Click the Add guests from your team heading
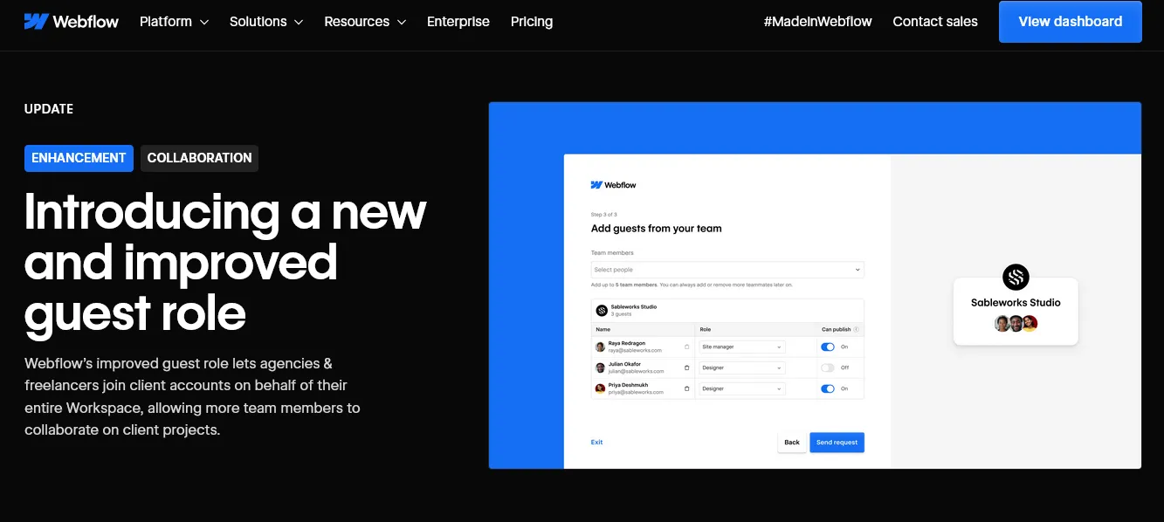Viewport: 1164px width, 522px height. click(657, 229)
